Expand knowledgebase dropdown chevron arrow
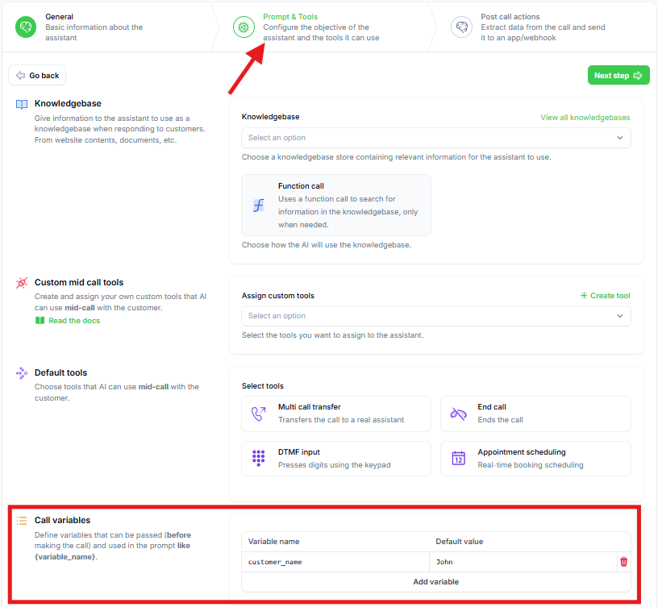This screenshot has height=607, width=658. 620,138
